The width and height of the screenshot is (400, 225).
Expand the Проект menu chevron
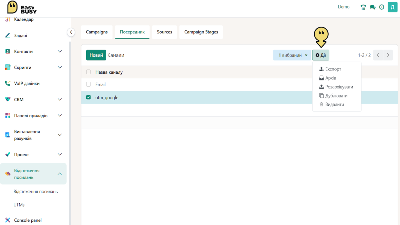60,154
